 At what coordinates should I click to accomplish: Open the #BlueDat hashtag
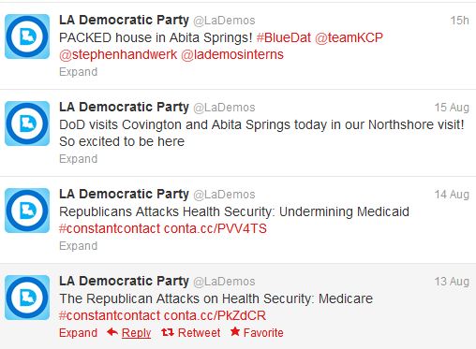pos(284,37)
